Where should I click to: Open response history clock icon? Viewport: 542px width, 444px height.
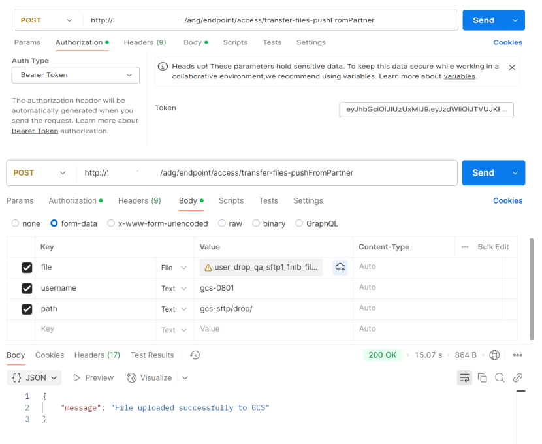click(x=195, y=355)
